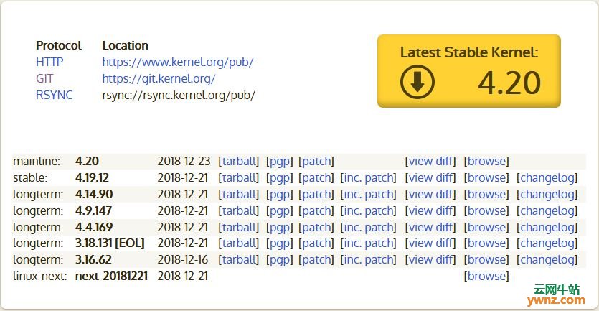Browse longterm 4.14.90 source

486,194
